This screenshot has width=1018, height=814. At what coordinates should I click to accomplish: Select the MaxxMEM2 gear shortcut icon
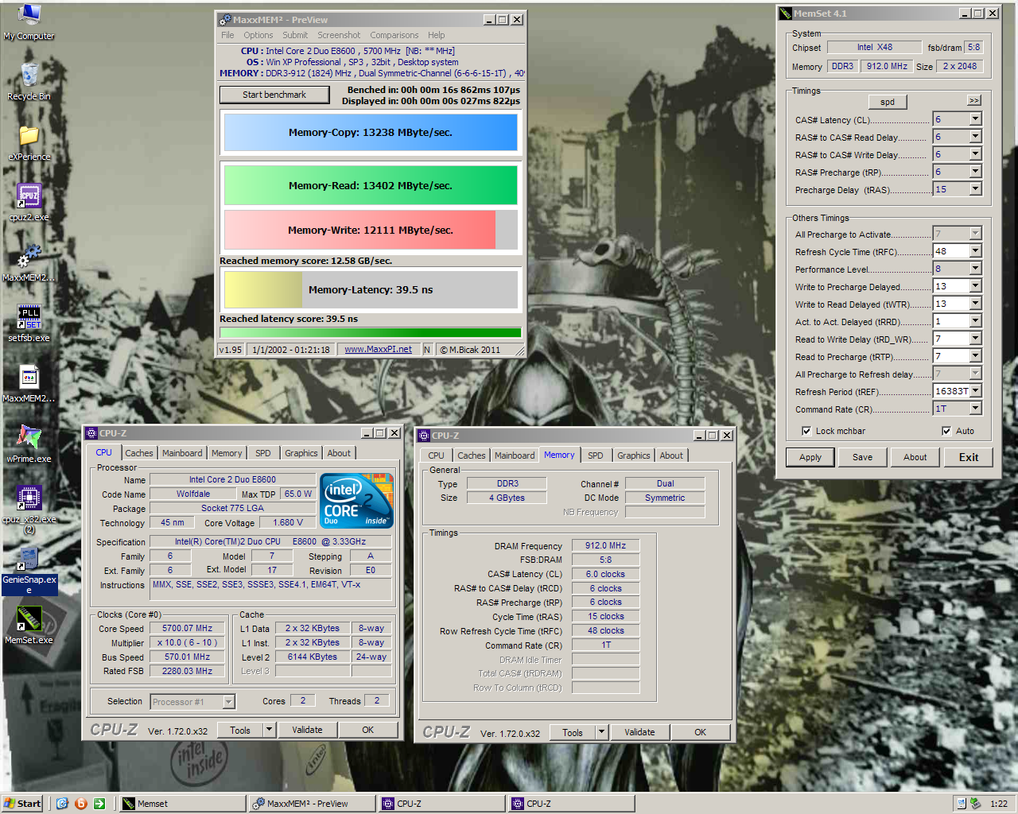[29, 256]
